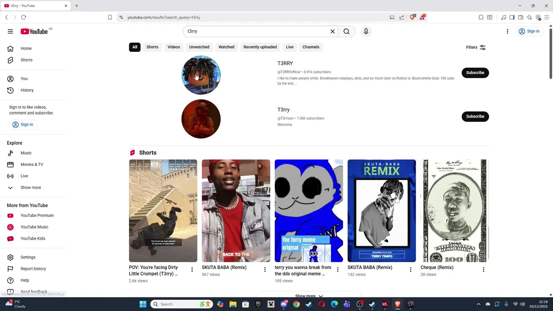
Task: Open the YouTube hamburger guide menu
Action: click(x=10, y=32)
